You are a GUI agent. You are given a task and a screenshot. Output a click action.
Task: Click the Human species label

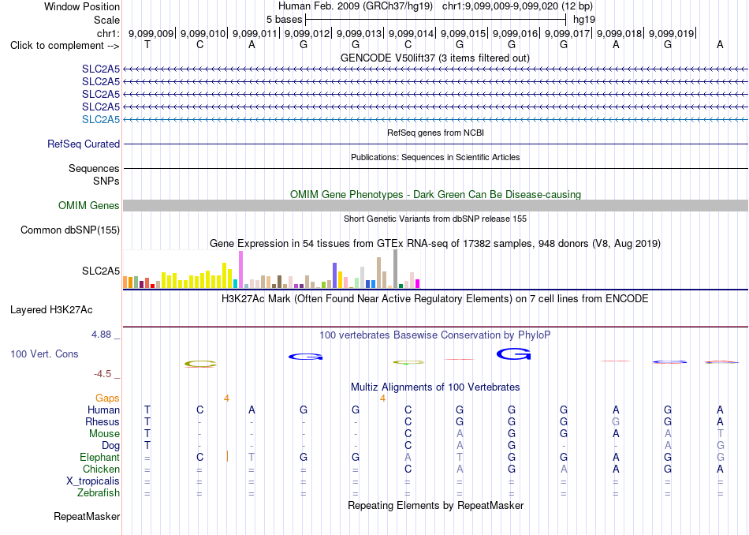click(103, 410)
